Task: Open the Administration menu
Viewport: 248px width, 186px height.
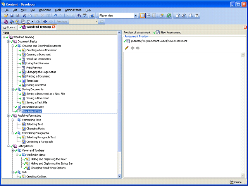Action: 73,10
